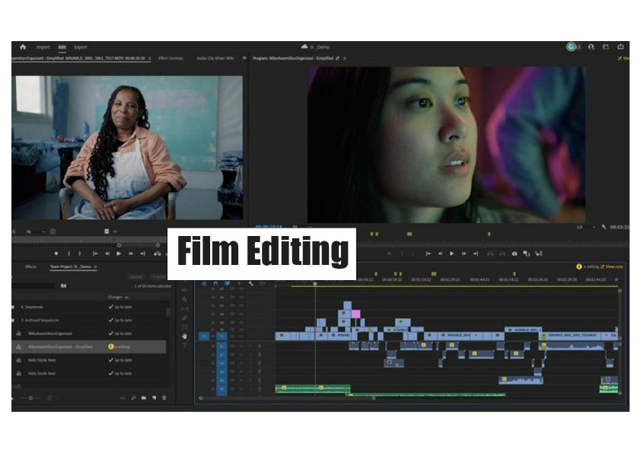Toggle V4 track output eye

241,314
